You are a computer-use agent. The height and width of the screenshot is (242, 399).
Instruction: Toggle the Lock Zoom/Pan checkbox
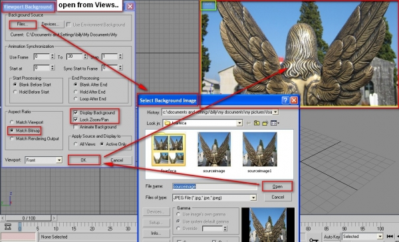click(x=75, y=120)
